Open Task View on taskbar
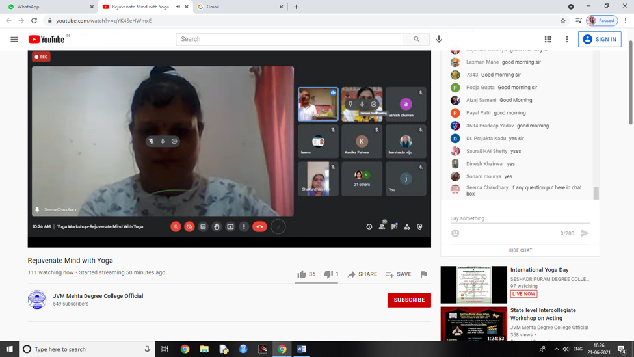 click(165, 349)
